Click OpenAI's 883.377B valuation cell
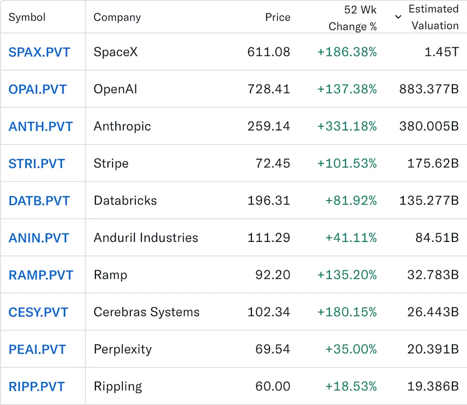 [429, 89]
